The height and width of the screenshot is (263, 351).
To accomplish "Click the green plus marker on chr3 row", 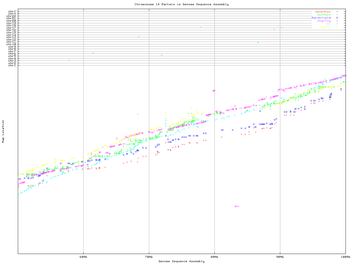I will point(69,61).
